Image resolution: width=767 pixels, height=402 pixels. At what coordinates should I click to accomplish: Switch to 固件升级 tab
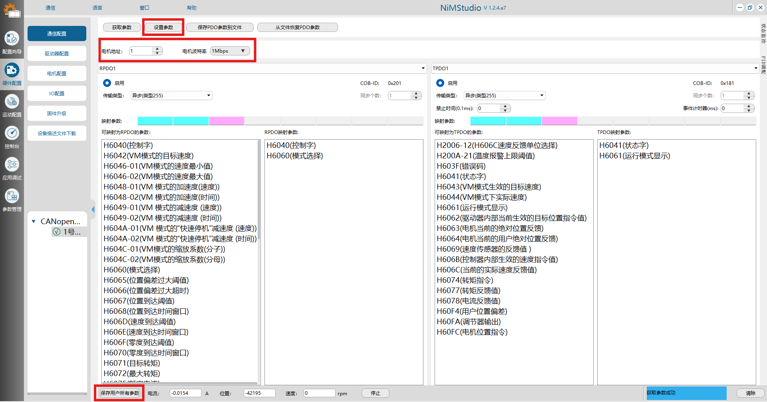[x=57, y=113]
